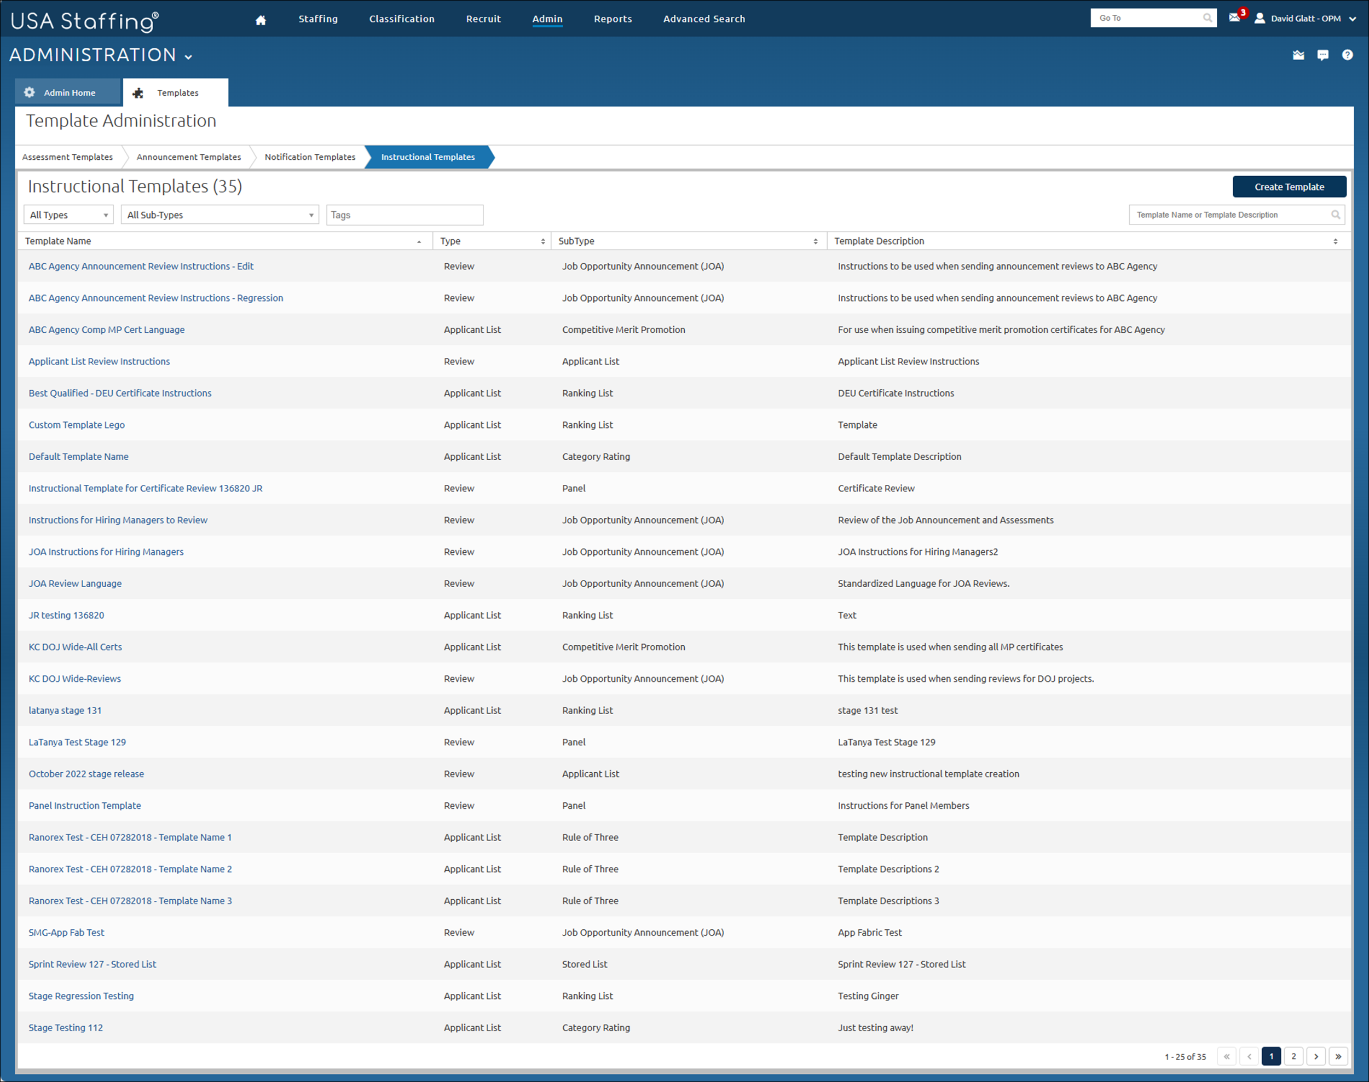
Task: Sort by Template Name column arrow
Action: (x=419, y=241)
